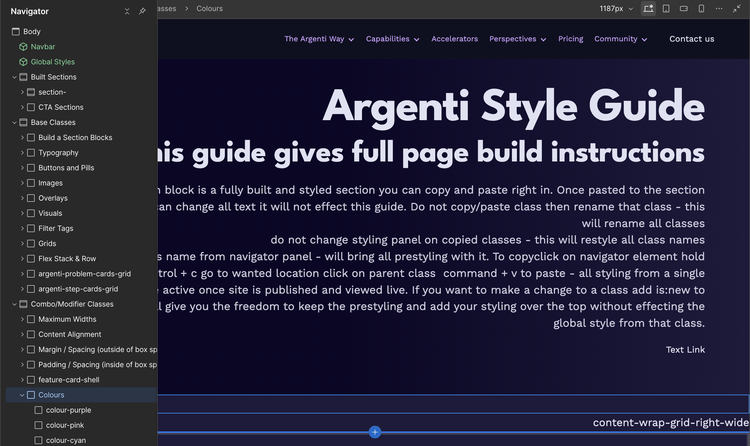The height and width of the screenshot is (446, 750).
Task: Select the Filter Tags row
Action: click(81, 228)
